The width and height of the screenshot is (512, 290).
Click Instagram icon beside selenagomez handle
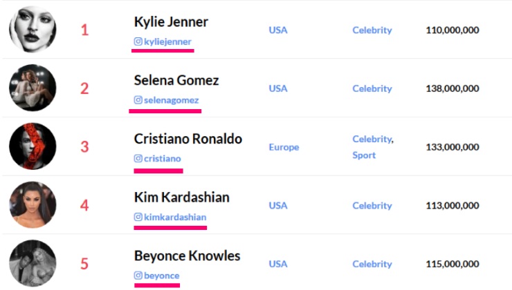[138, 99]
